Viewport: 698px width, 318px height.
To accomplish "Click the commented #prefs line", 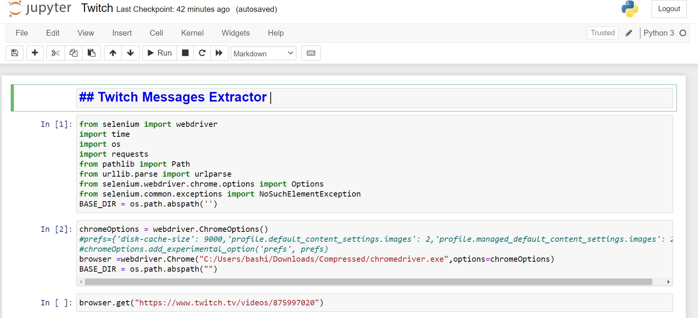I will click(376, 239).
